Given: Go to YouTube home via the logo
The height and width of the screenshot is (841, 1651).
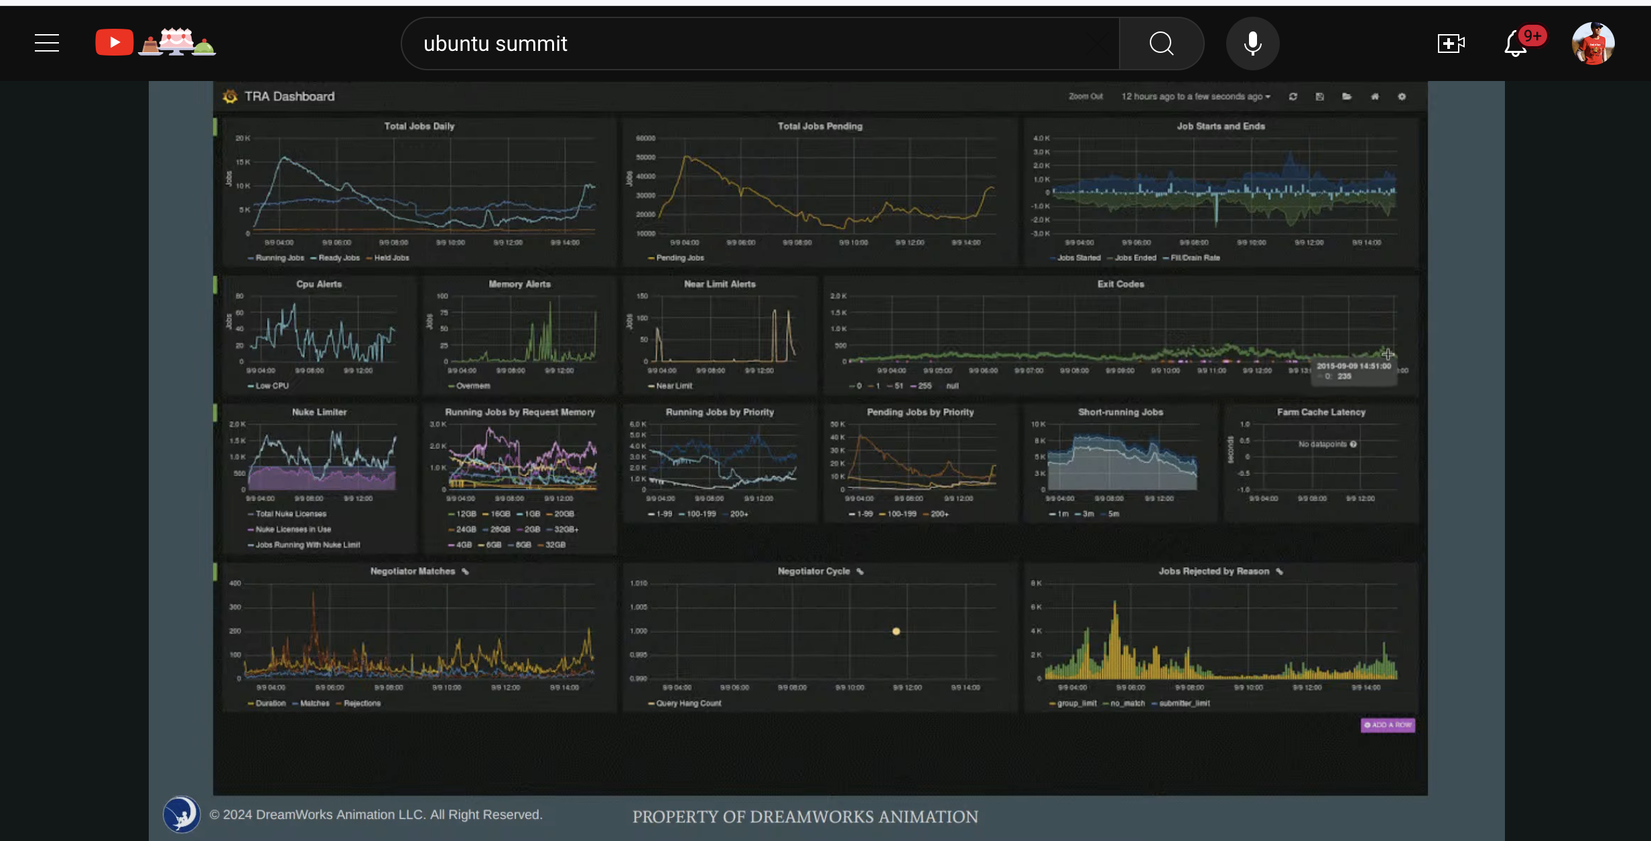Looking at the screenshot, I should [155, 43].
